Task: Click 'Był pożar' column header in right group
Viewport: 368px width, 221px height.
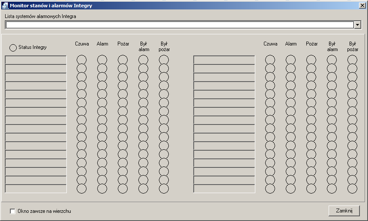Action: 353,46
